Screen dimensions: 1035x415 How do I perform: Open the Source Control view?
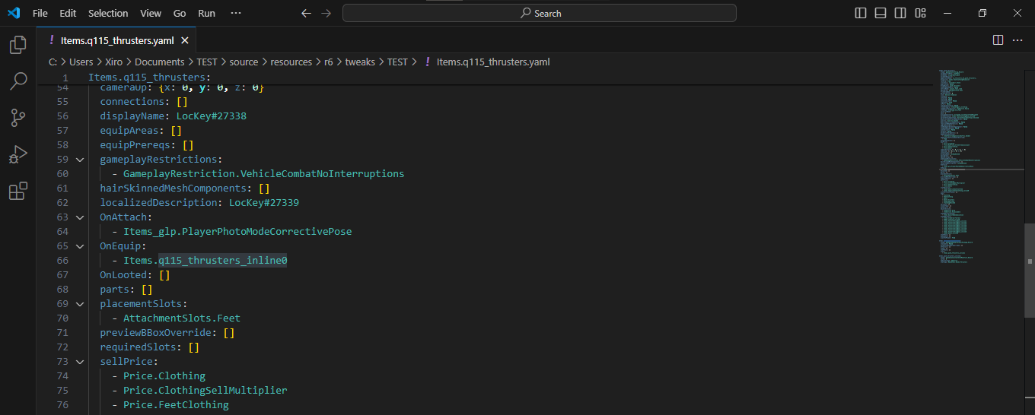click(x=18, y=118)
